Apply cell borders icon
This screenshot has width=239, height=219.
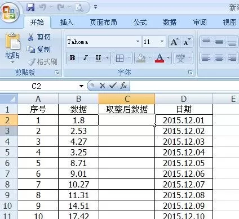click(119, 58)
